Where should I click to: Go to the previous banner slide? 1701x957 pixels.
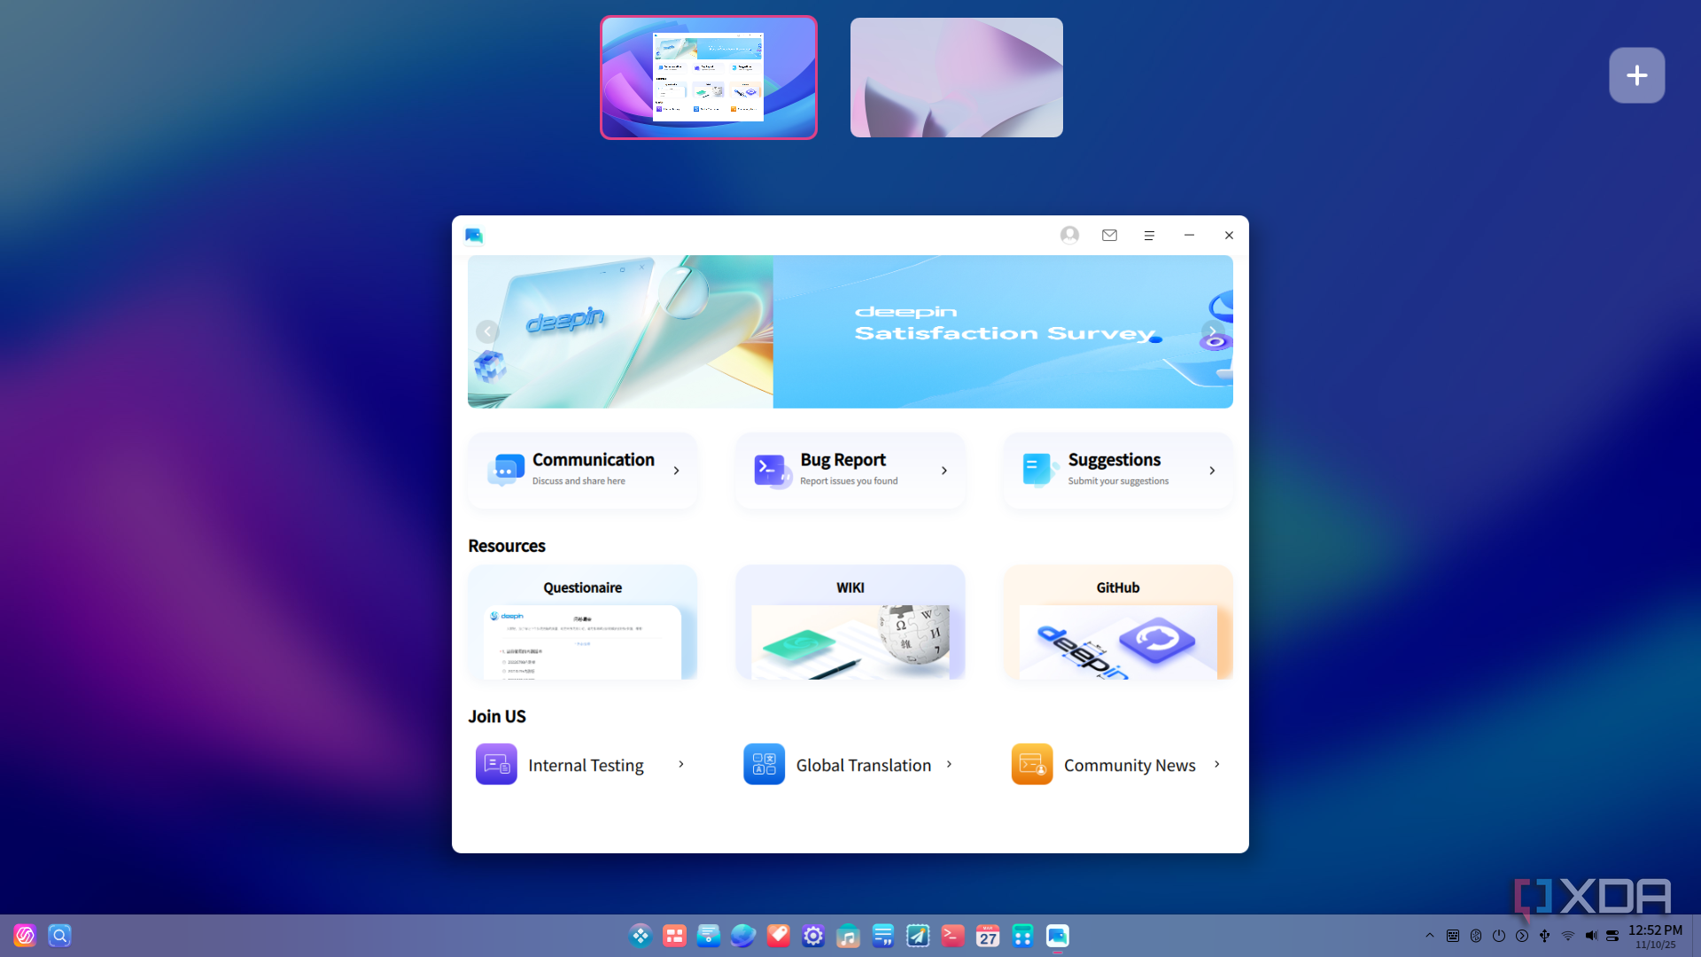(x=487, y=331)
